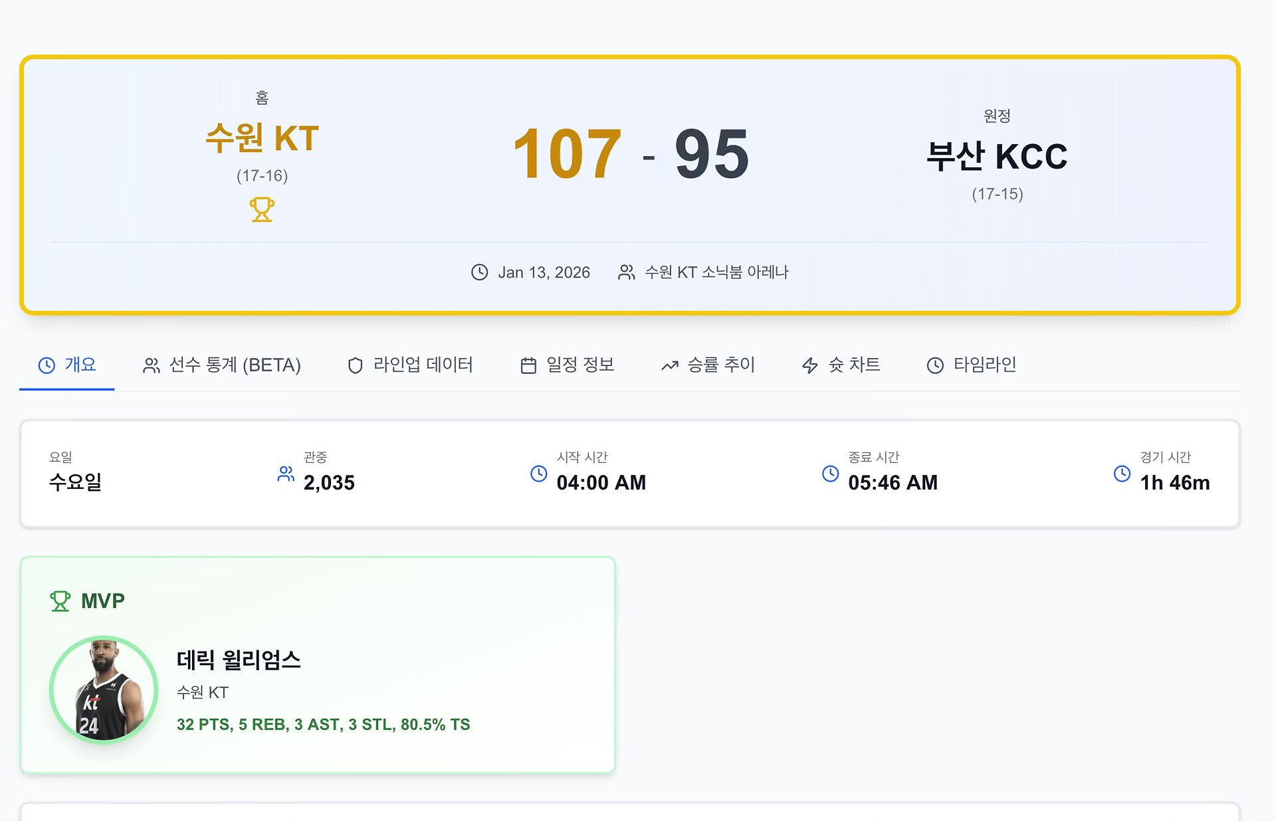Click the clock icon next to 05:46 AM

[830, 474]
